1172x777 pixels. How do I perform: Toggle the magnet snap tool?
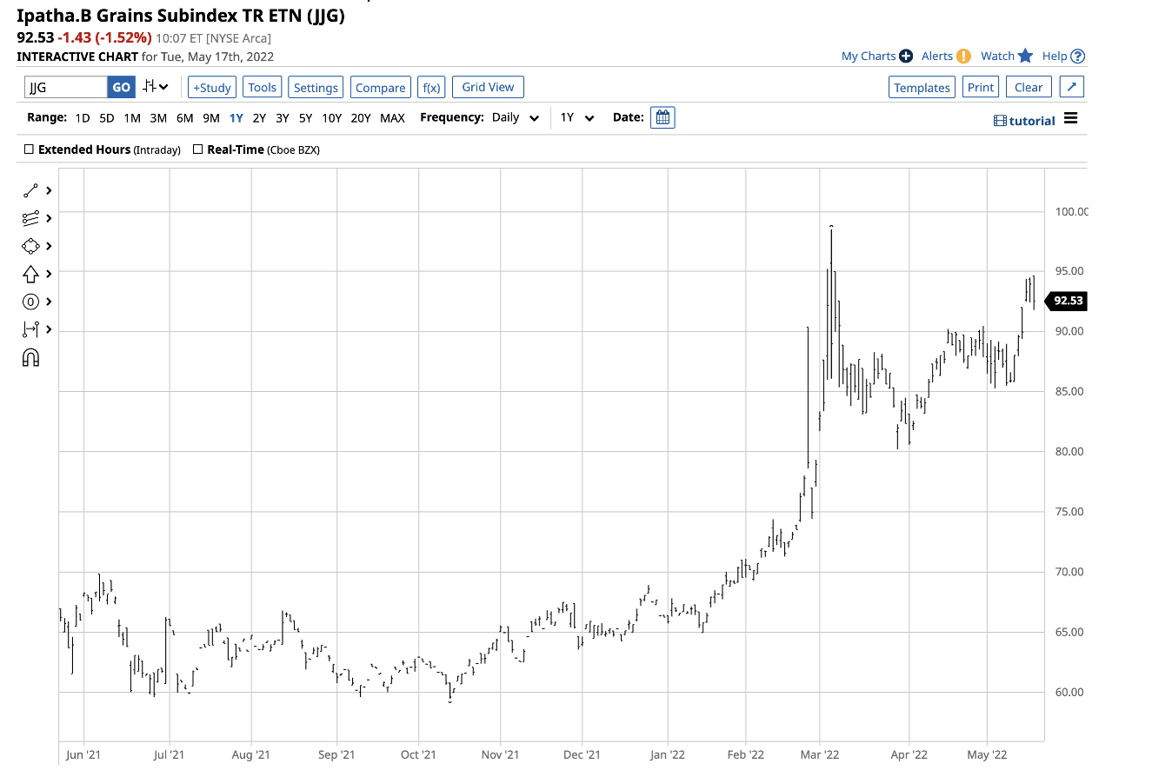(x=30, y=357)
